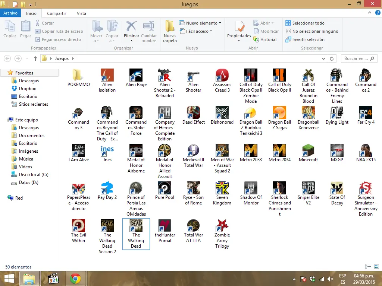Screen dimensions: 382x286
Task: Select Sitios recientes in Favoritos
Action: [30, 104]
